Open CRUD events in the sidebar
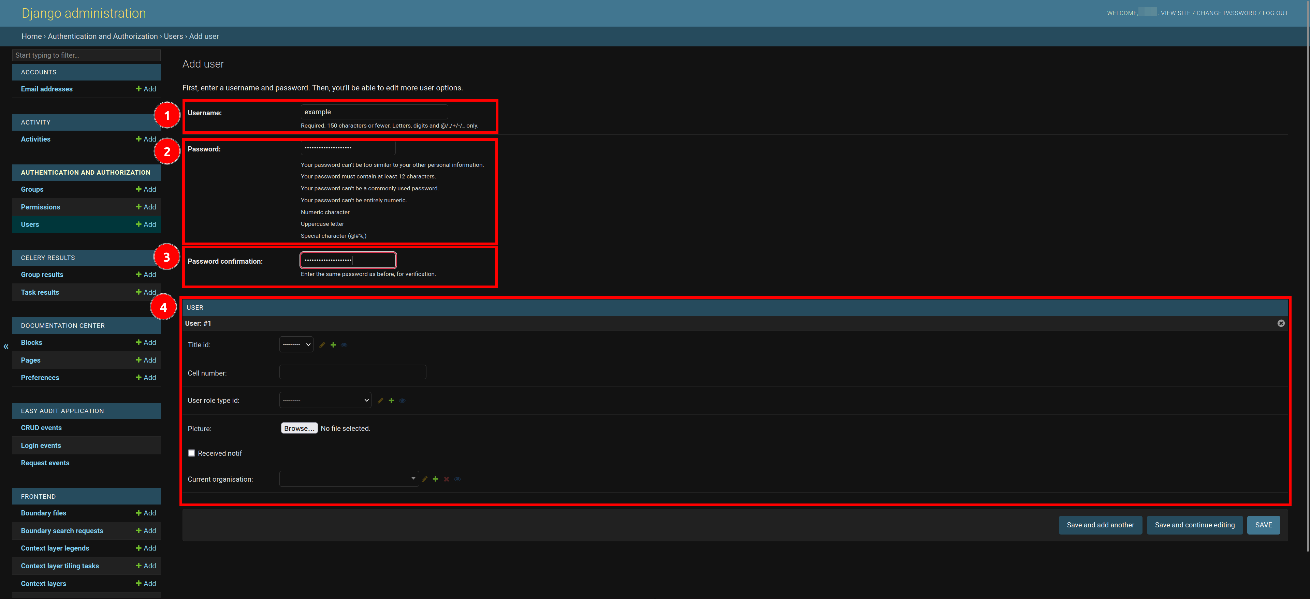Image resolution: width=1310 pixels, height=599 pixels. [41, 428]
